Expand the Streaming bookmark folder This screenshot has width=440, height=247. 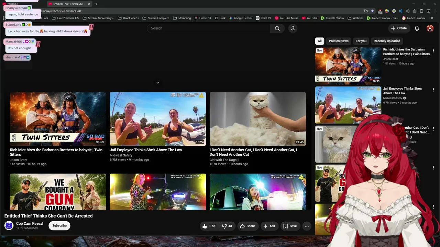pos(182,18)
